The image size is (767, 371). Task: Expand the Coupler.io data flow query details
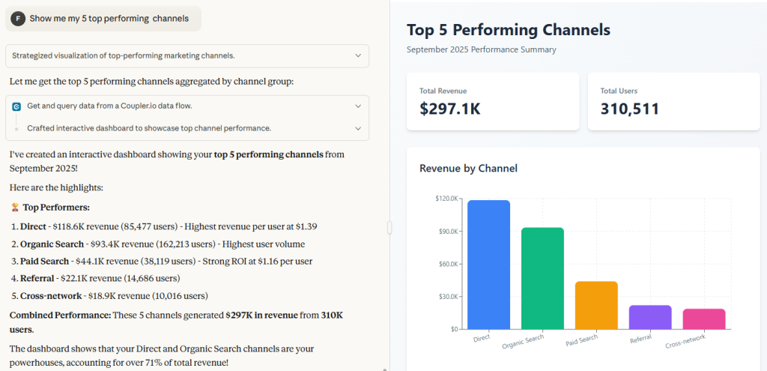tap(358, 106)
